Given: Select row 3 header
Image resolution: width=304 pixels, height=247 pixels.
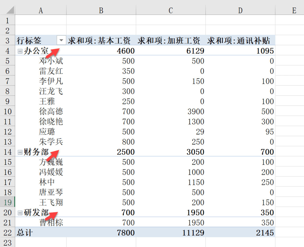Looking at the screenshot, I should (x=7, y=41).
